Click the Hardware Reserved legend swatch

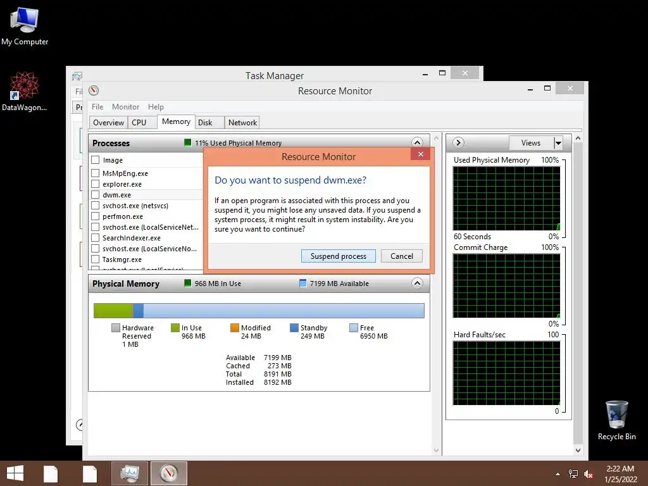click(x=116, y=328)
